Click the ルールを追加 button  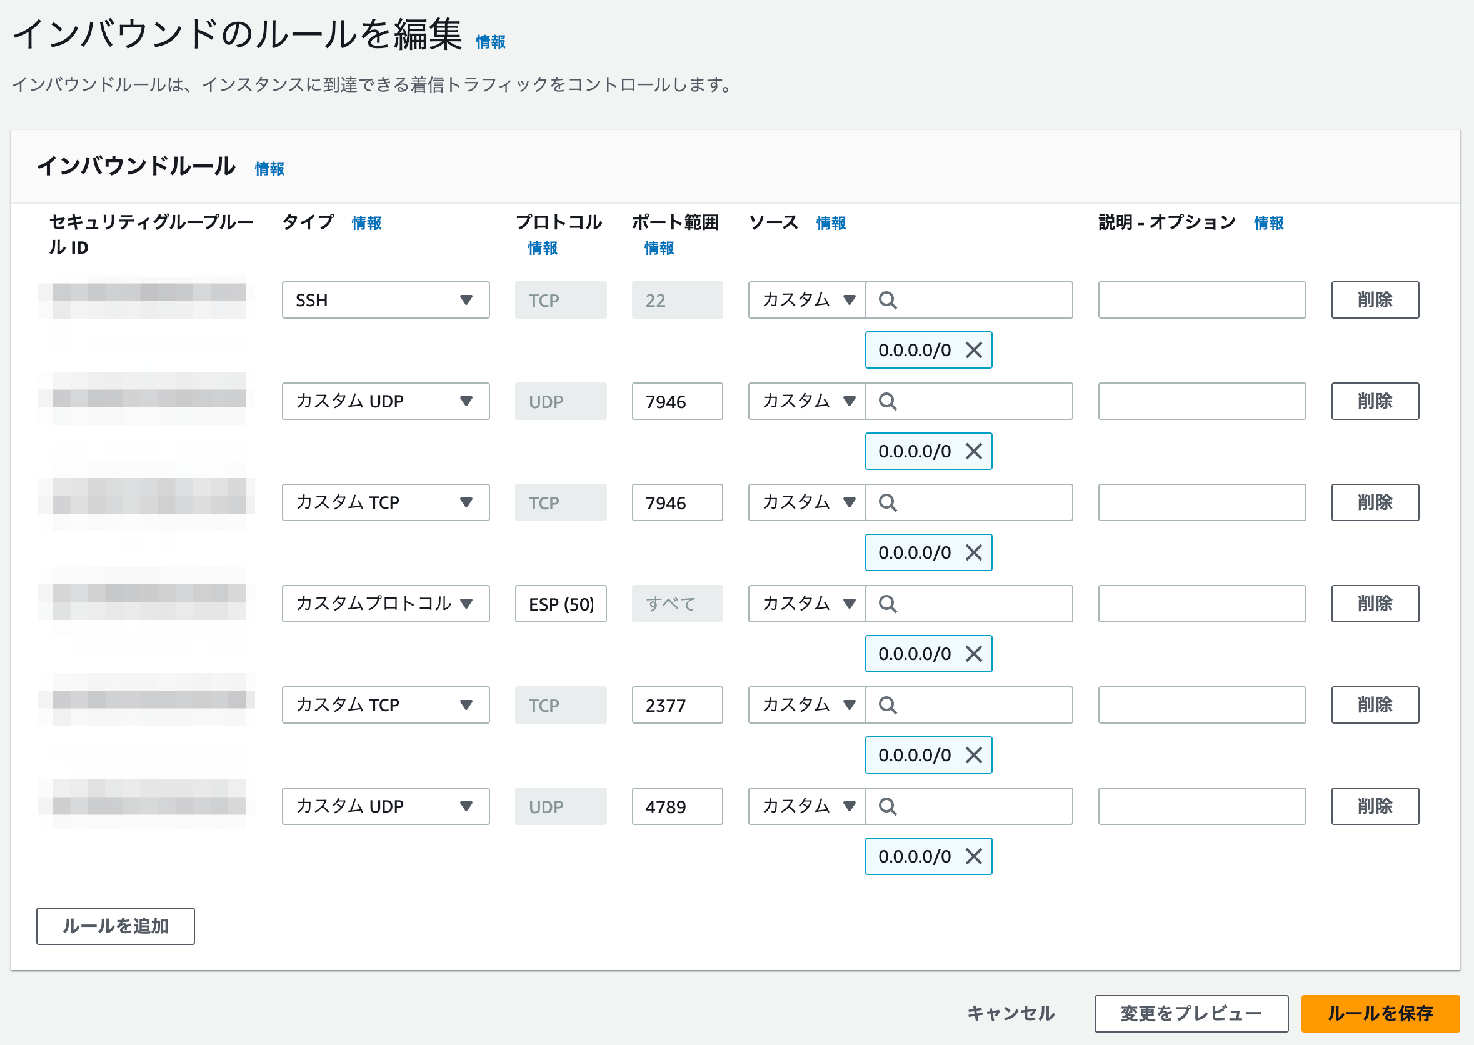point(115,926)
